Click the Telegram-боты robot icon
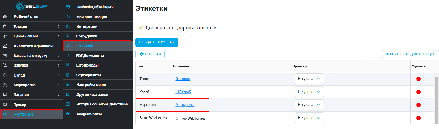The image size is (439, 129). tap(68, 114)
